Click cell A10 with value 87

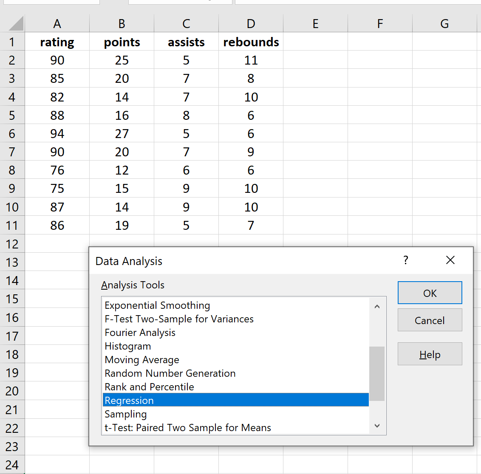pos(57,207)
